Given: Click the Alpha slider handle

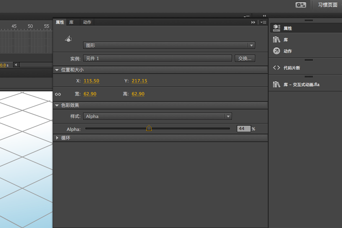Looking at the screenshot, I should [x=149, y=128].
